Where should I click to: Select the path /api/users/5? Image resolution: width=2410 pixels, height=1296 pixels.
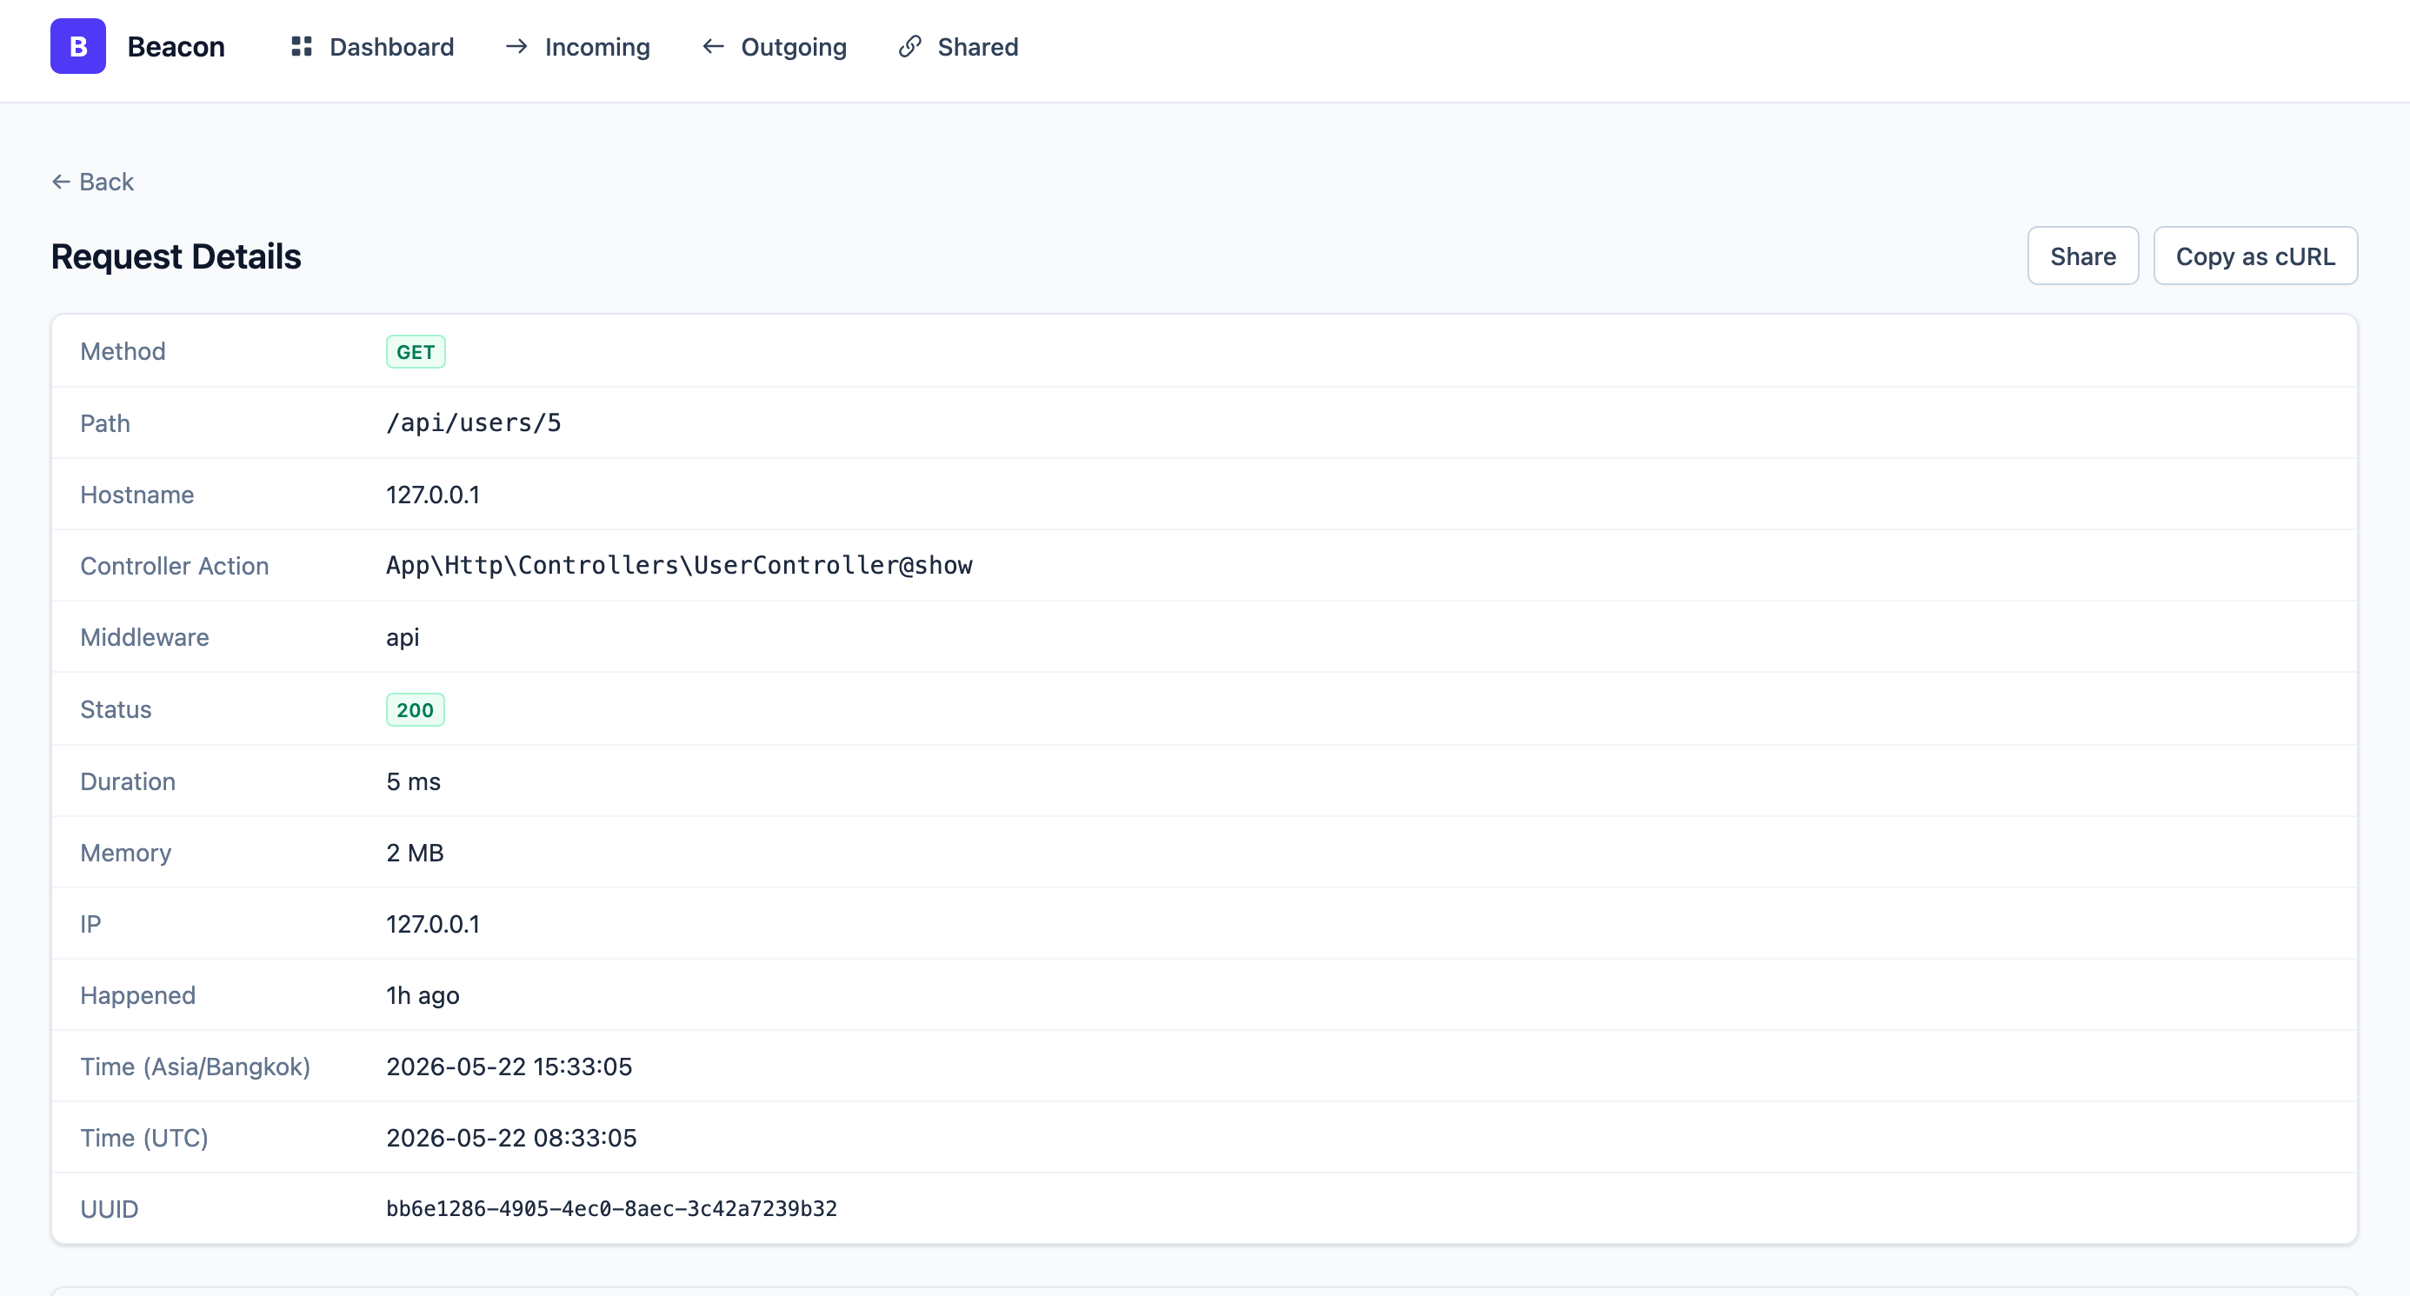[x=473, y=422]
